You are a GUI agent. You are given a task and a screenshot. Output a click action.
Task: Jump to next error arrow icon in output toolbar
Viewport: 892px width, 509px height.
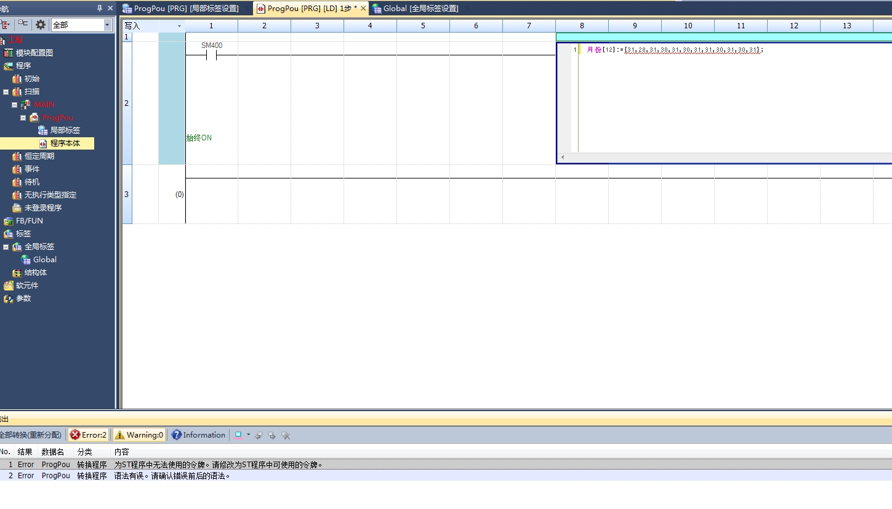coord(271,435)
